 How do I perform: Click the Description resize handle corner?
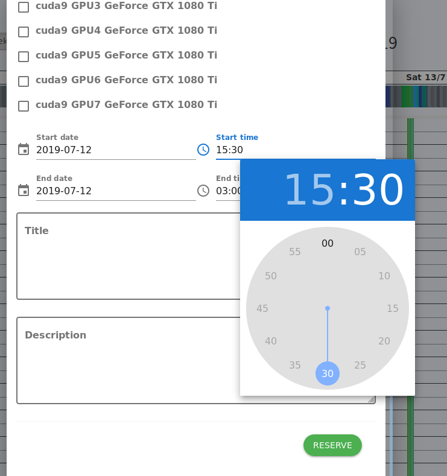[372, 400]
